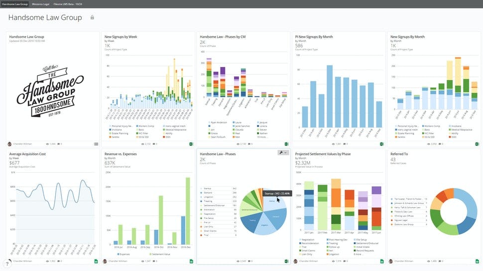Click the wrench settings dropdown on Handsome Law - Phases
Viewport: 483px width, 271px height.
pos(283,152)
